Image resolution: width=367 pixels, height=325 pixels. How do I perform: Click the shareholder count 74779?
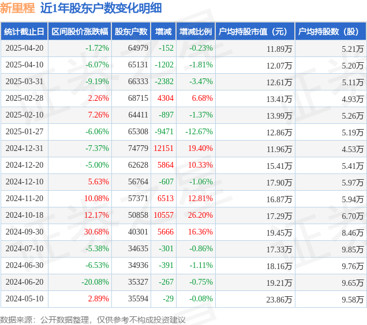point(138,149)
